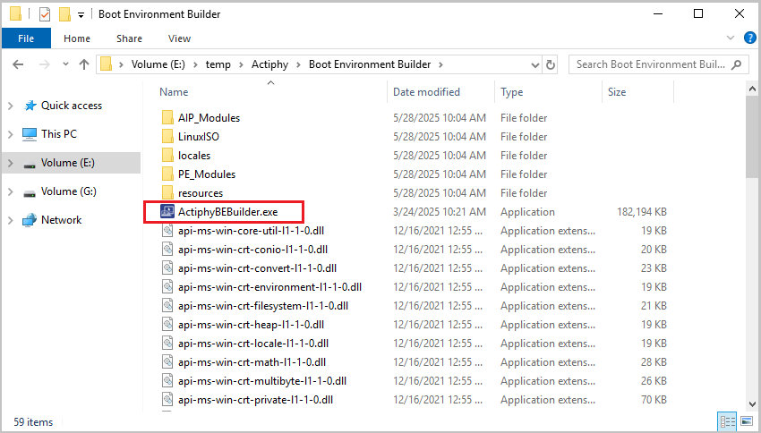Click the file list scrollbar up arrow
761x433 pixels.
[x=752, y=89]
